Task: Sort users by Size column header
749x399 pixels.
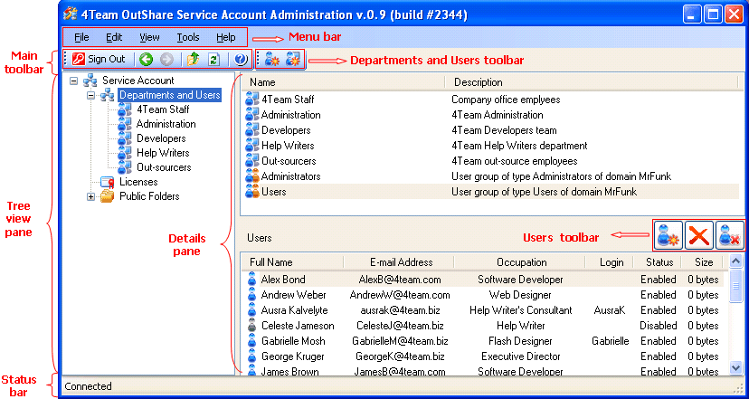Action: (x=703, y=261)
